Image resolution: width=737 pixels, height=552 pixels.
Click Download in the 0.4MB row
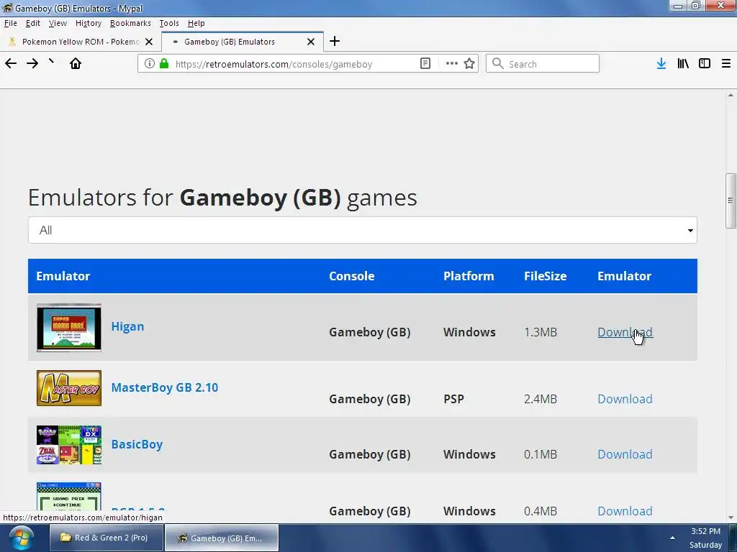pyautogui.click(x=625, y=511)
